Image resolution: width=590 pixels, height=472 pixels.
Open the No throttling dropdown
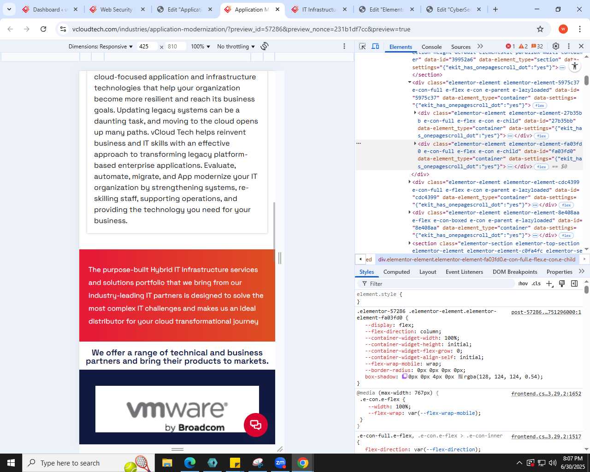(x=236, y=47)
